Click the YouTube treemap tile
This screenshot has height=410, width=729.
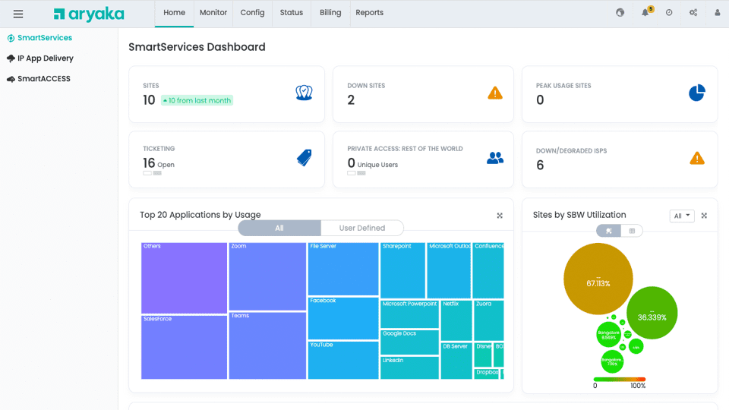(x=343, y=360)
